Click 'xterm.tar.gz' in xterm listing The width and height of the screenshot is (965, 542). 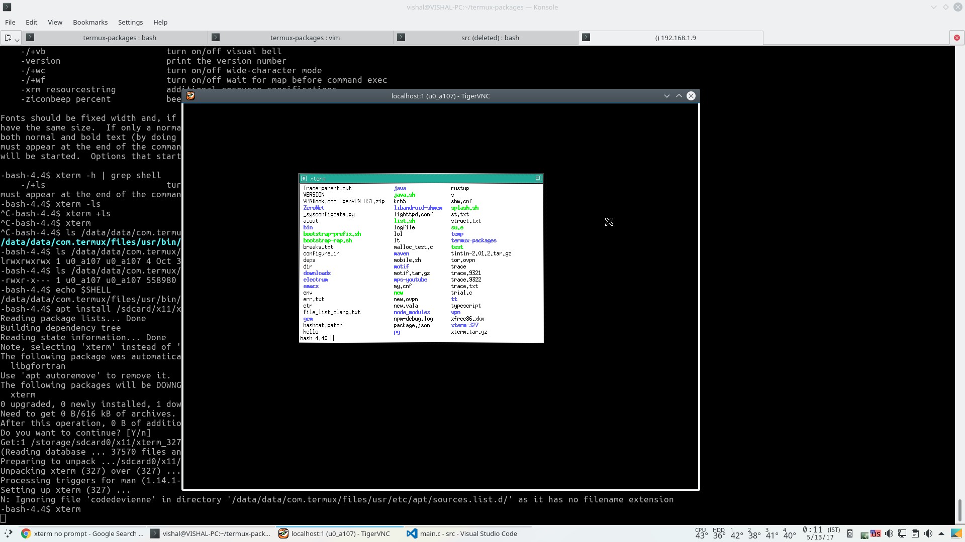coord(469,332)
